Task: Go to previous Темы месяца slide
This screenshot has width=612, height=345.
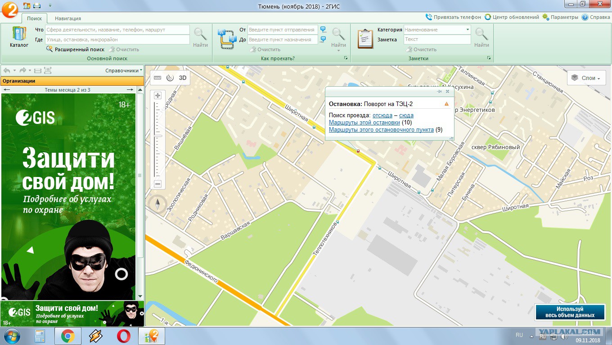Action: (6, 90)
